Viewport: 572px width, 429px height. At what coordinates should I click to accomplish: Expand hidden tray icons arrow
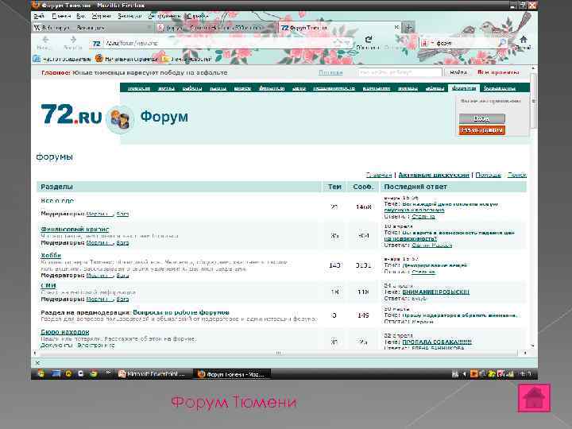point(464,373)
